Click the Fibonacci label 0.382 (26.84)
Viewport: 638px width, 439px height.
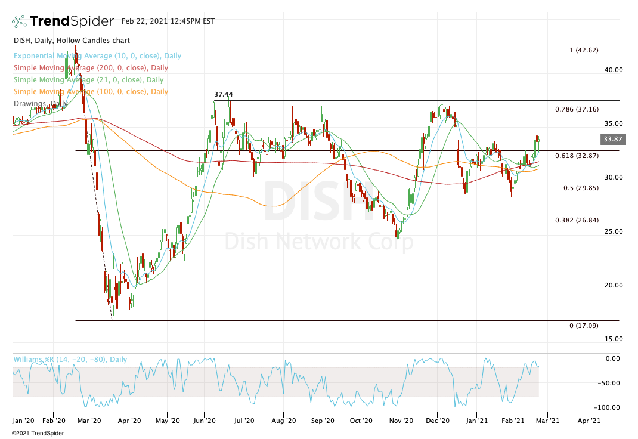(577, 219)
